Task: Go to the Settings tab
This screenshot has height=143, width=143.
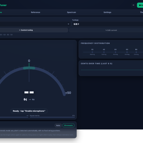Action: pos(107,12)
